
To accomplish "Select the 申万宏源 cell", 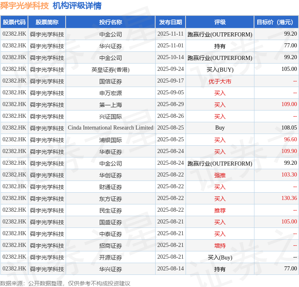I will click(x=111, y=93).
